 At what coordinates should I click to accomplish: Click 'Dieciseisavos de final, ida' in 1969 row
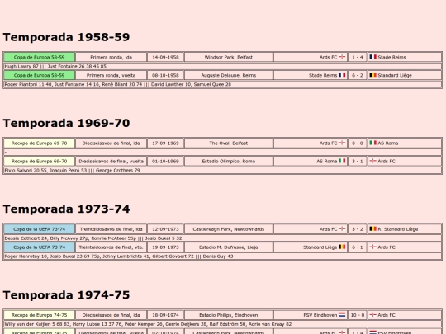[111, 143]
